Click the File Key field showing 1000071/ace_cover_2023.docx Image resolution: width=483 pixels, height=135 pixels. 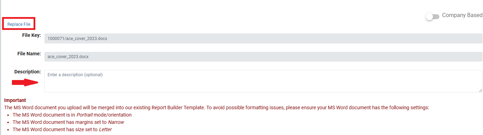point(263,39)
